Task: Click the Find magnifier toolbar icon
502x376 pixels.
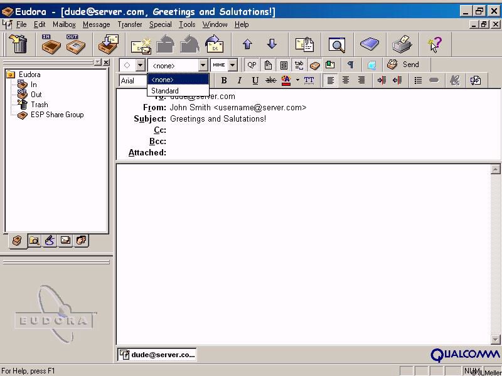Action: click(x=337, y=44)
